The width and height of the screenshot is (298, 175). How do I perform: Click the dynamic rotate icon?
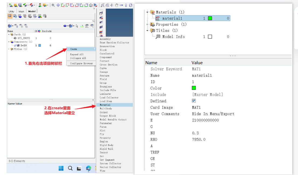click(x=131, y=5)
